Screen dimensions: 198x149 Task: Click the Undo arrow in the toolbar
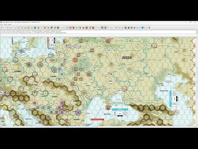pyautogui.click(x=2, y=28)
